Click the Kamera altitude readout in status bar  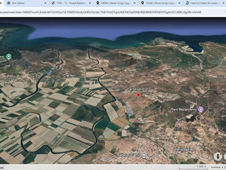[218, 167]
